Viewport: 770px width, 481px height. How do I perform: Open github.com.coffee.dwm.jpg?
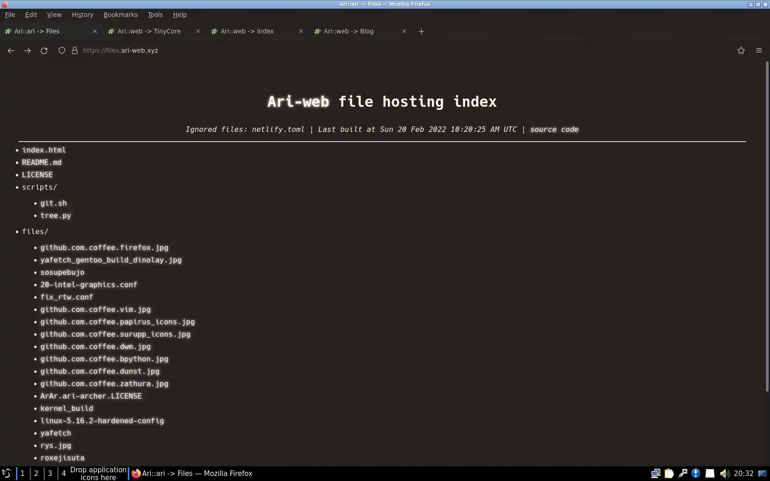[95, 347]
